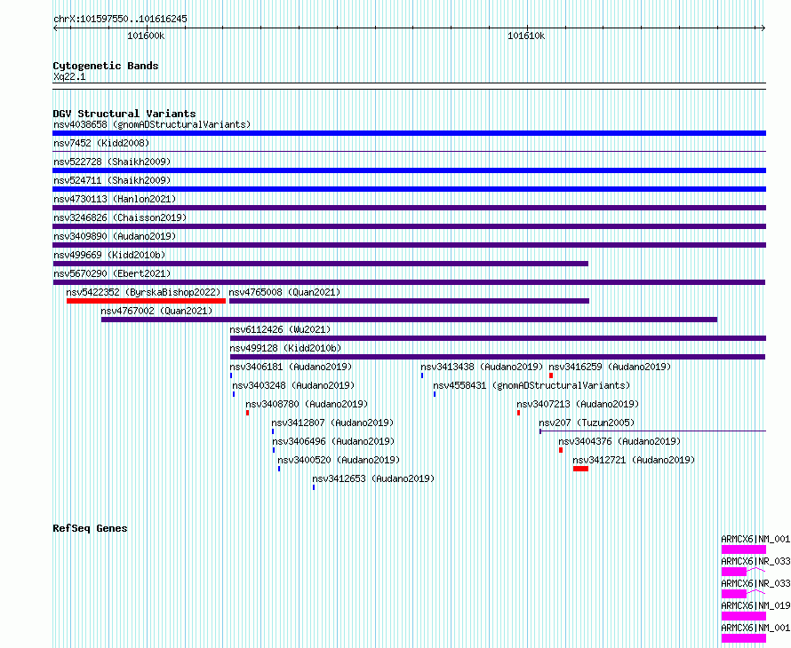Click blue marker under nsv3413438
Screen dimensions: 791x648
[x=422, y=375]
